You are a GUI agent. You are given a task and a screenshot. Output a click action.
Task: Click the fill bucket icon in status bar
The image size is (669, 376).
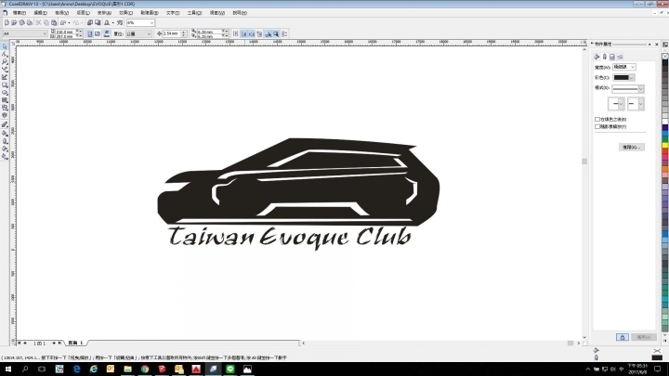pyautogui.click(x=596, y=350)
